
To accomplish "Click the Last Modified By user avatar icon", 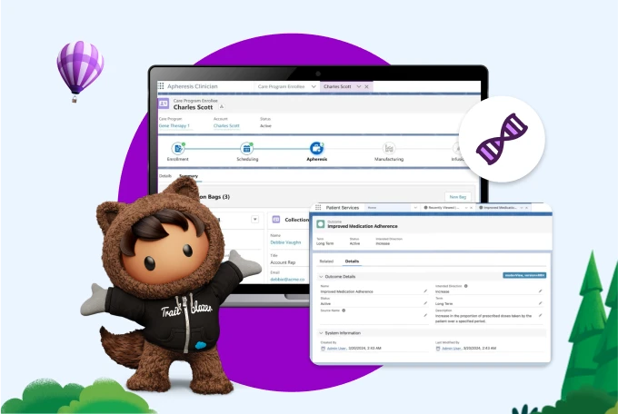I will pos(438,349).
